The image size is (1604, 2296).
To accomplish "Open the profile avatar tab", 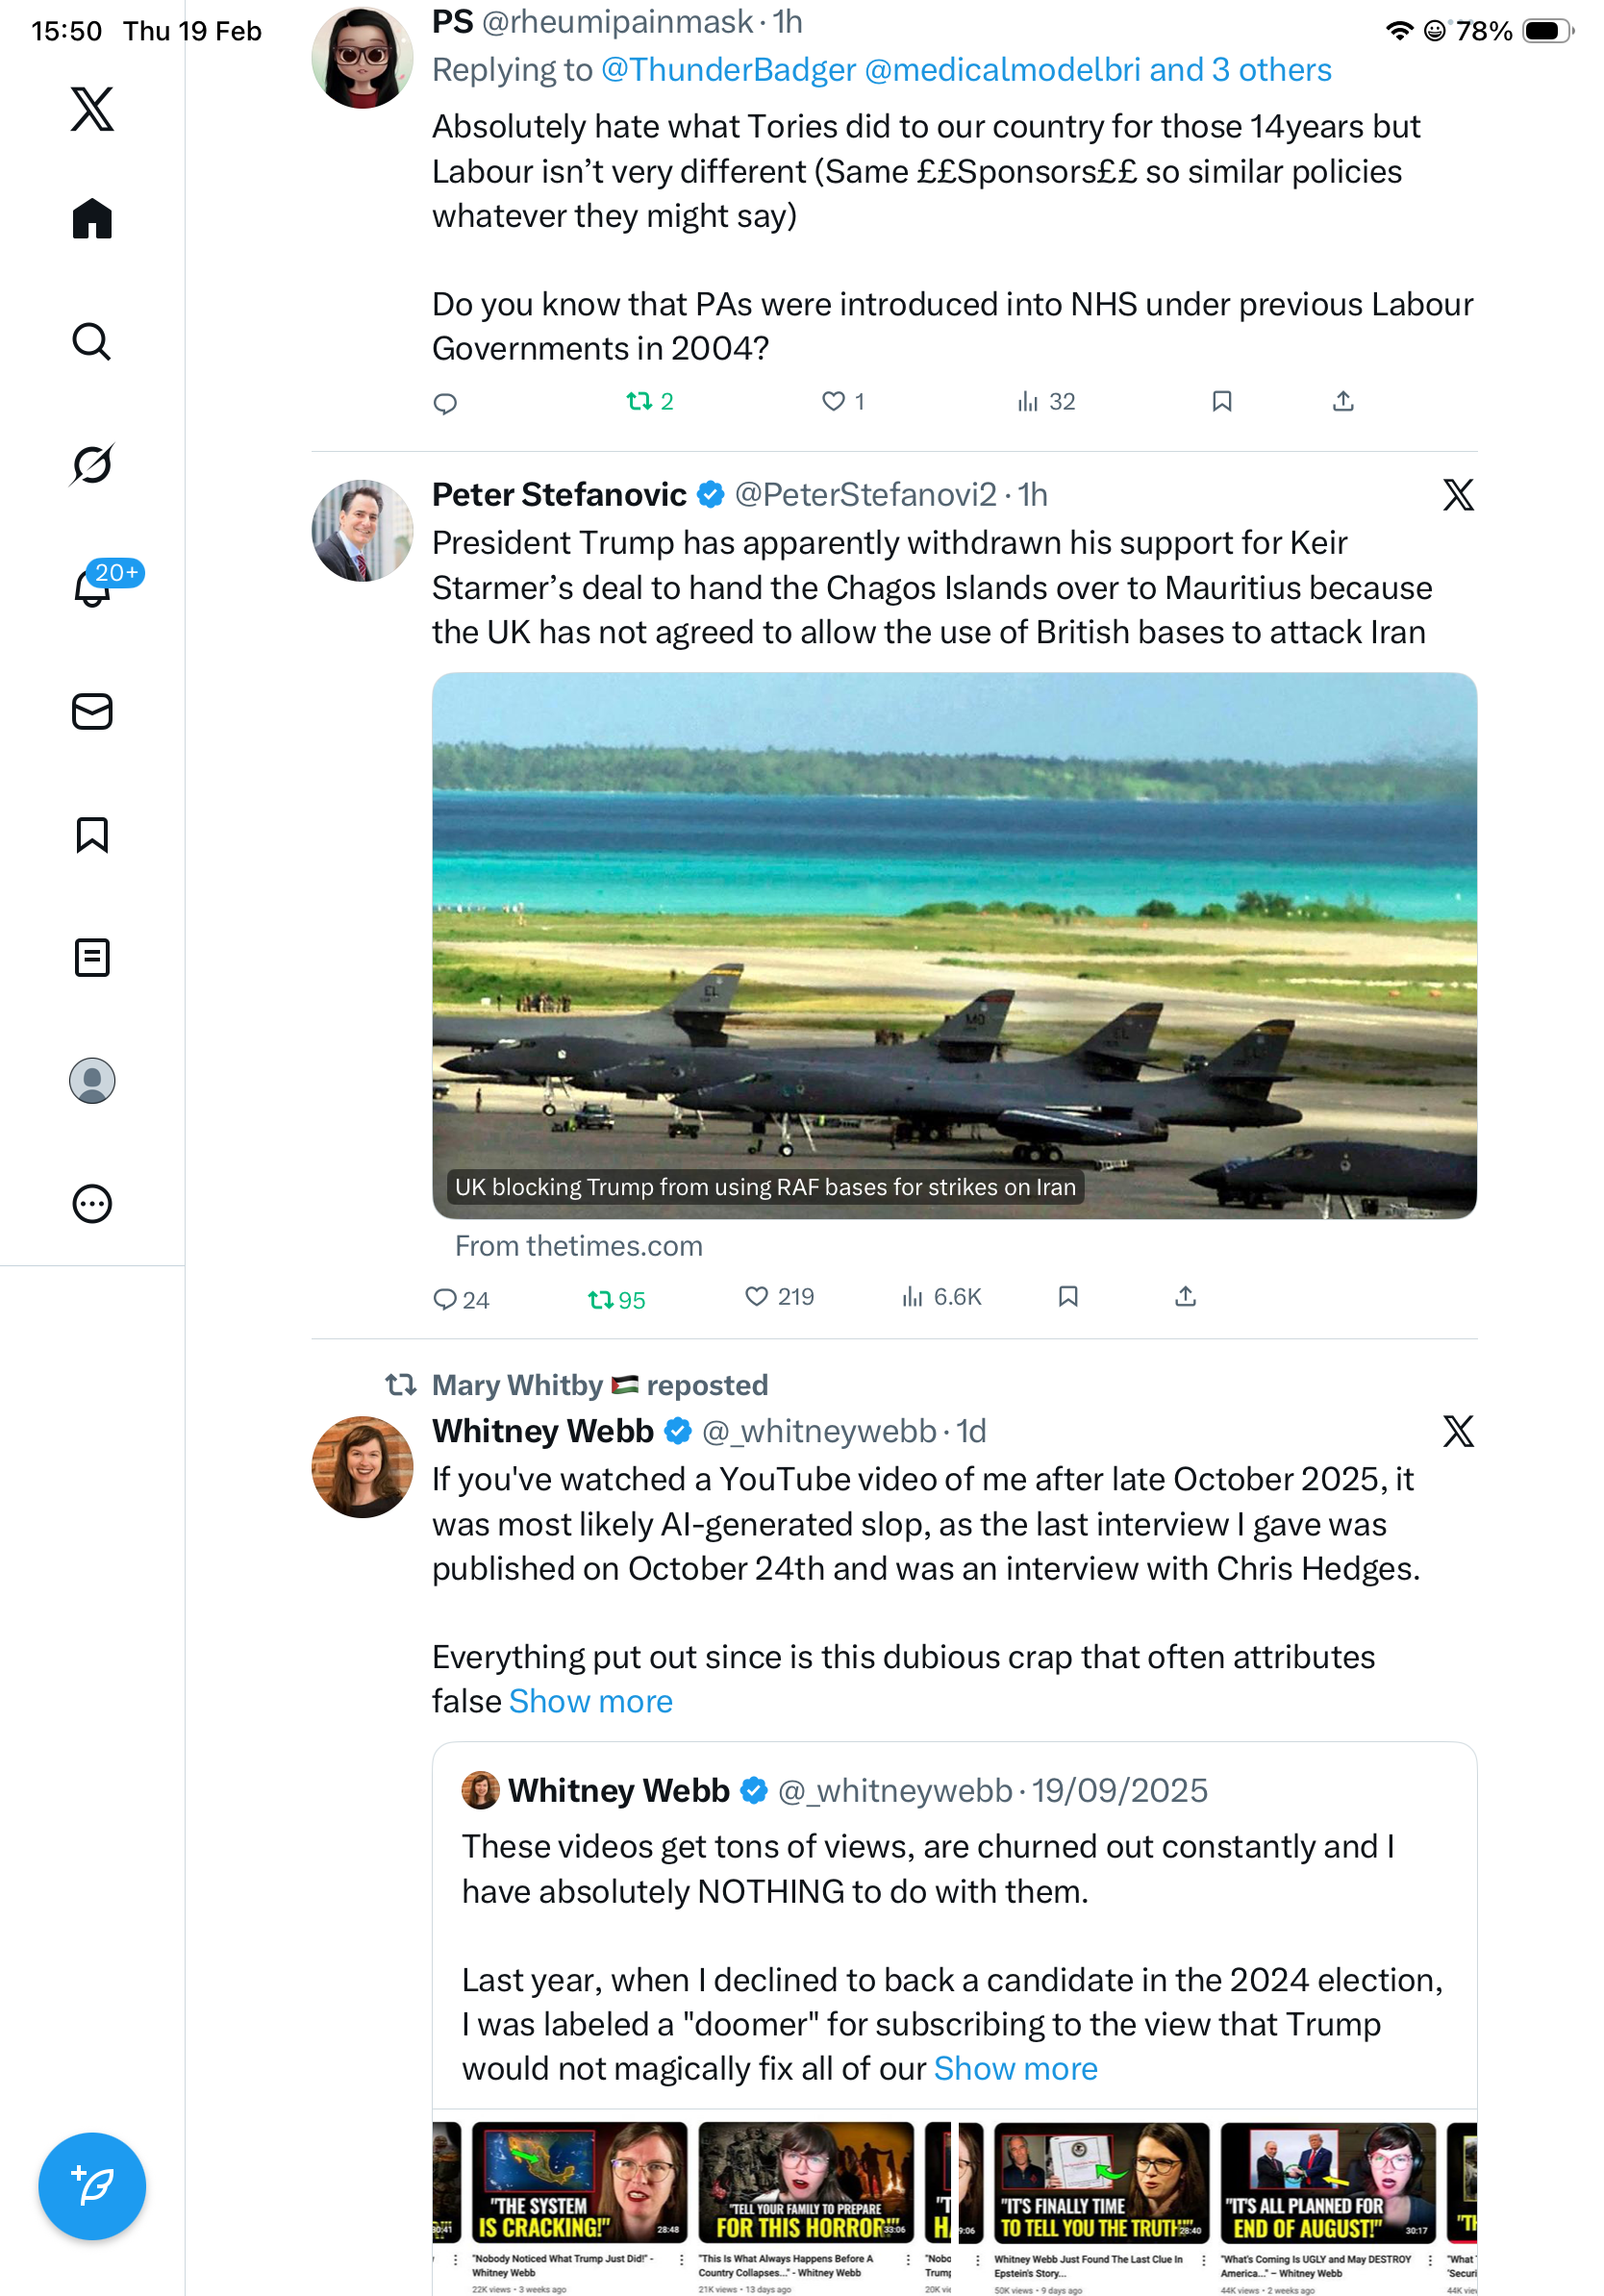I will [91, 1081].
